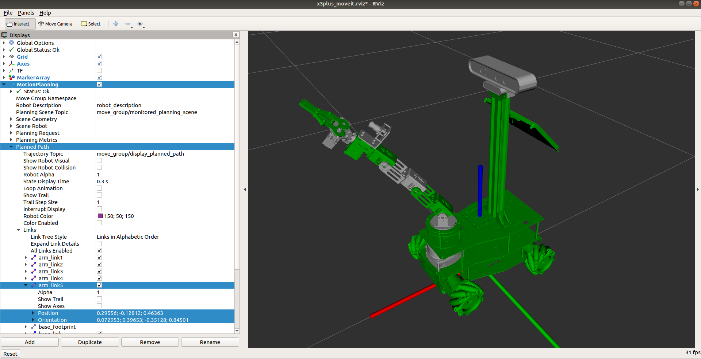Screen dimensions: 701x359
Task: Expand the Scene Geometry section
Action: point(11,119)
